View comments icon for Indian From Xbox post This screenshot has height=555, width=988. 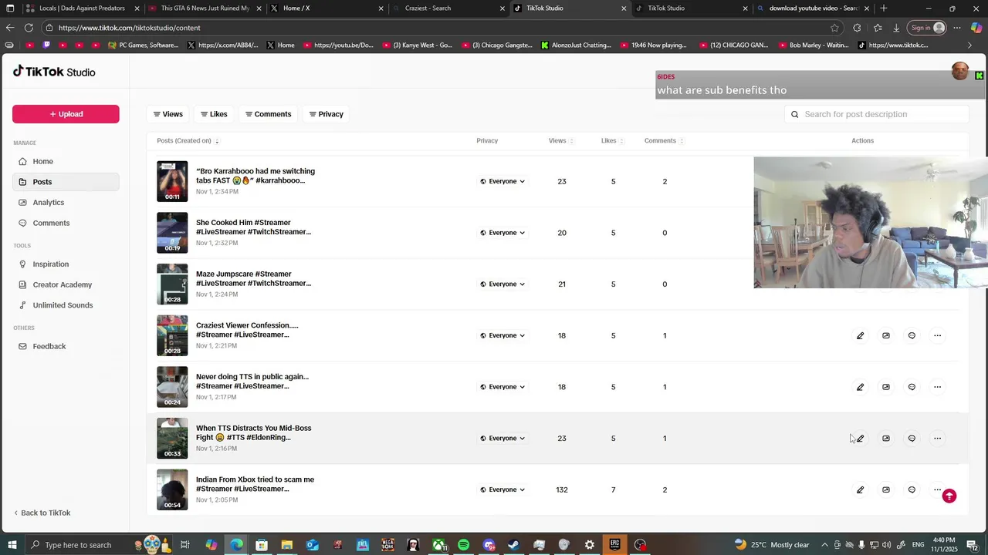pos(912,489)
